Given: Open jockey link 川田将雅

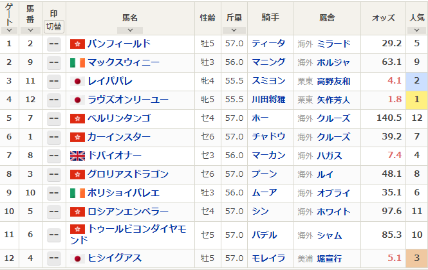Looking at the screenshot, I should coord(268,100).
